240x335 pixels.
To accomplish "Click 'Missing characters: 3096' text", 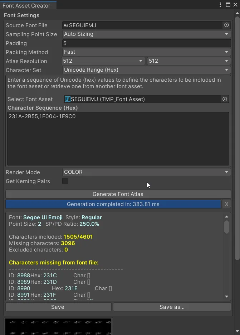I will click(x=42, y=243).
